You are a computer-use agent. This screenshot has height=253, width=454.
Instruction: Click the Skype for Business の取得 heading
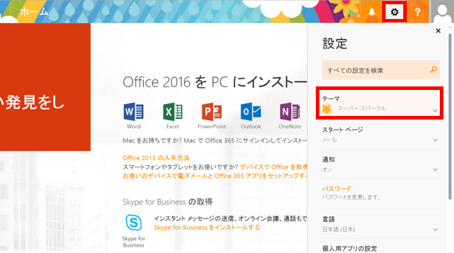click(167, 202)
